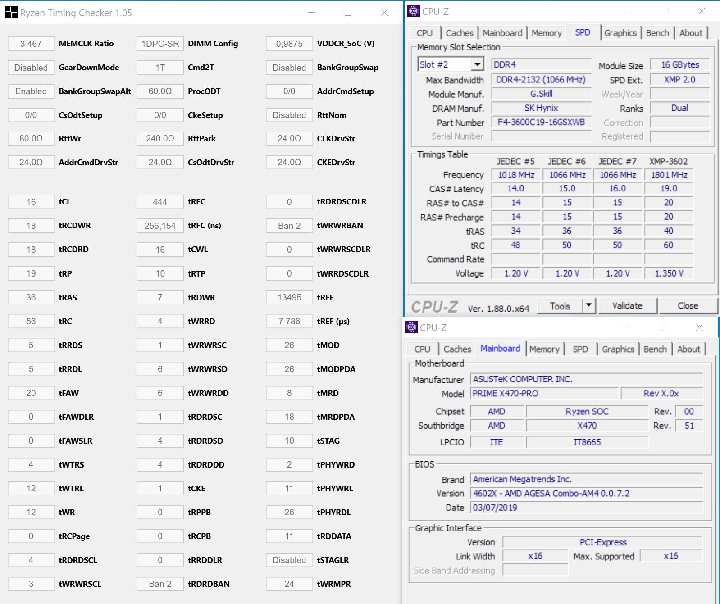Open About tab in upper CPU-Z
720x604 pixels.
click(x=691, y=33)
